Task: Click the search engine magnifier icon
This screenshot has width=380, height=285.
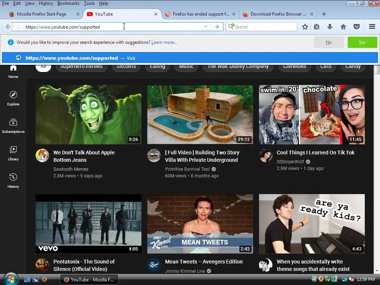Action: pyautogui.click(x=231, y=26)
